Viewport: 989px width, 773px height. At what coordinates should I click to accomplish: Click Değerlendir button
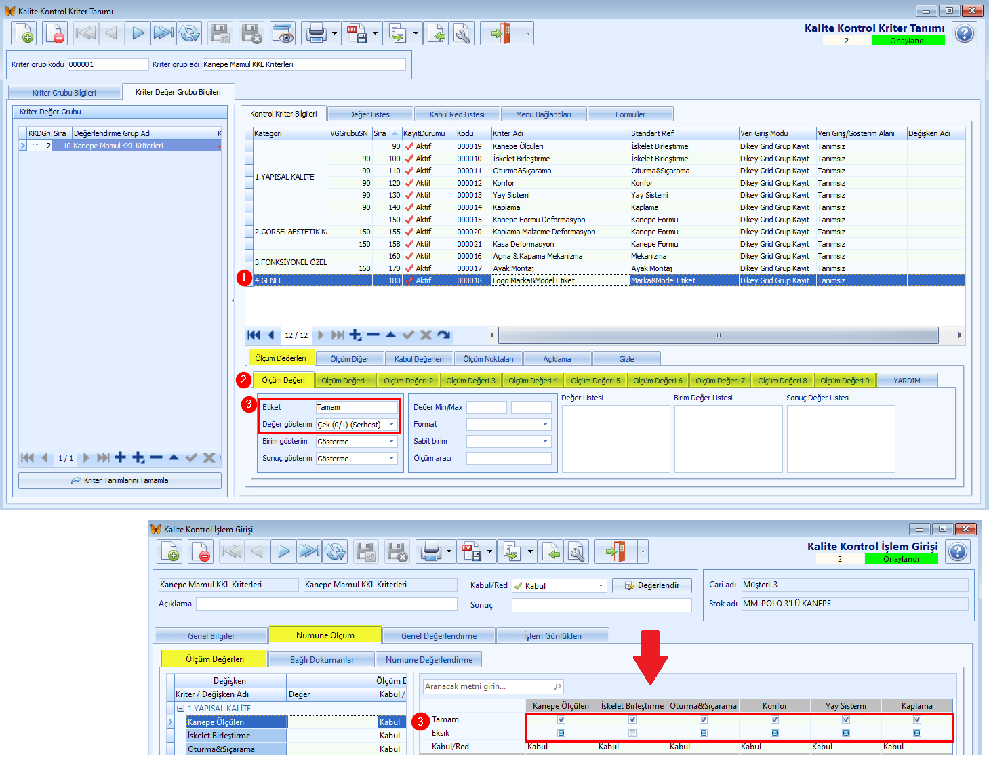(x=651, y=585)
